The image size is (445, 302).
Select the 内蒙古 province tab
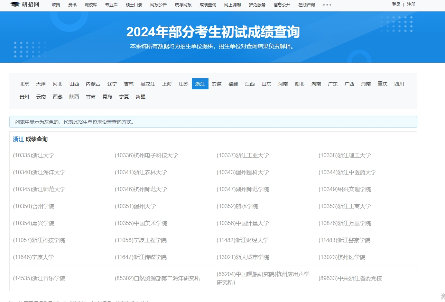93,84
